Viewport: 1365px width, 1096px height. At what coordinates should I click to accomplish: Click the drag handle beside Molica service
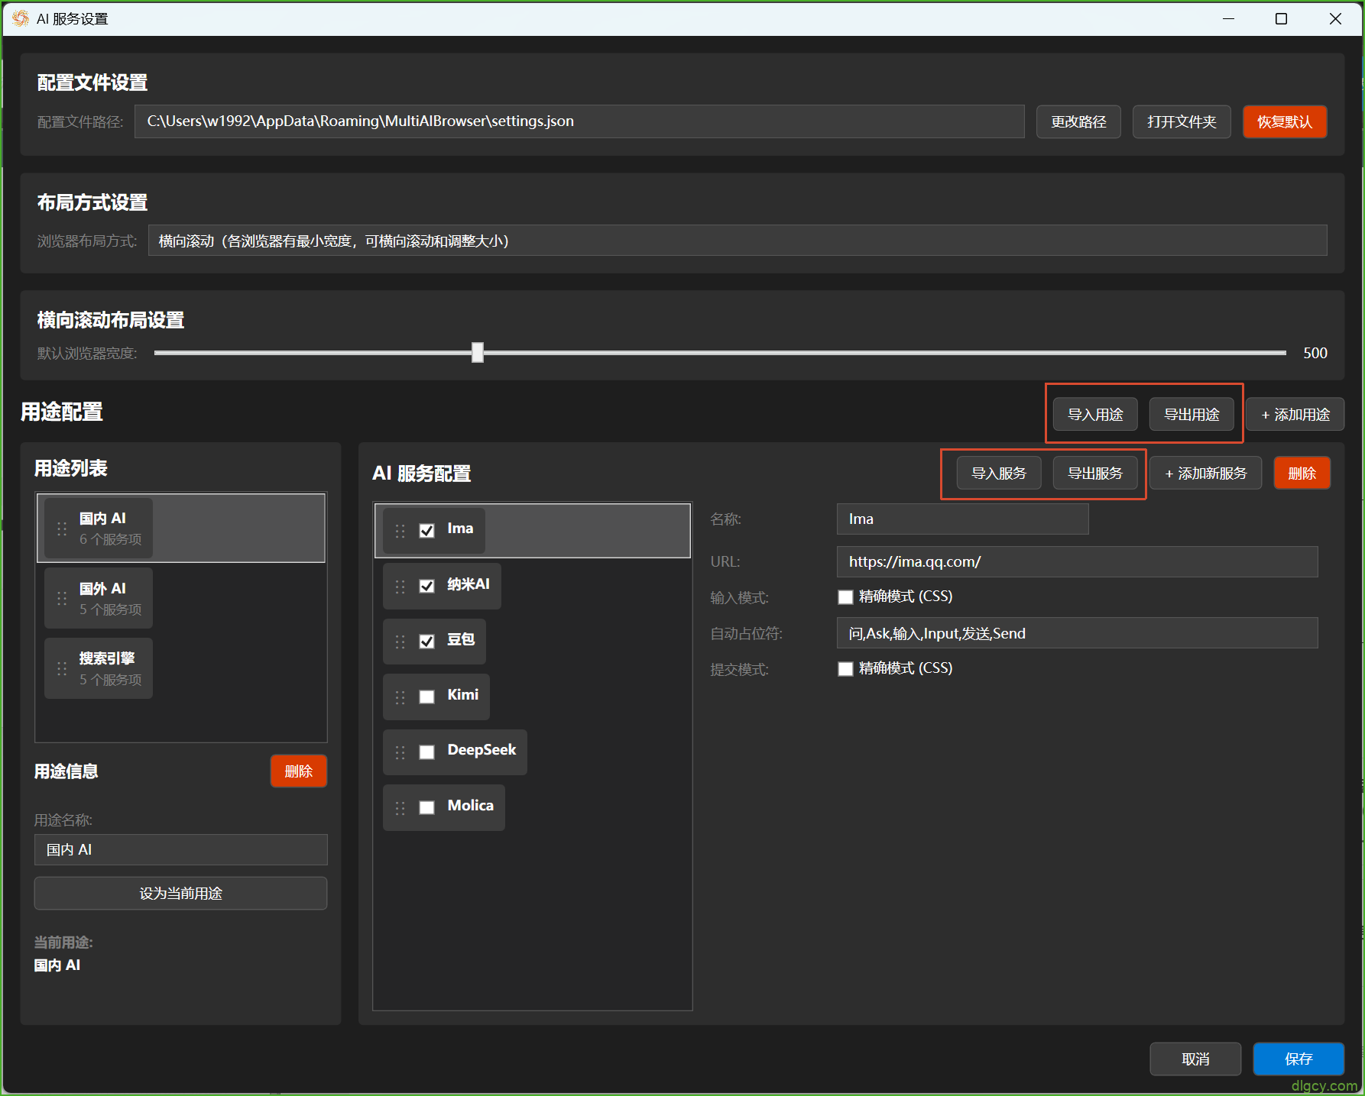point(400,808)
